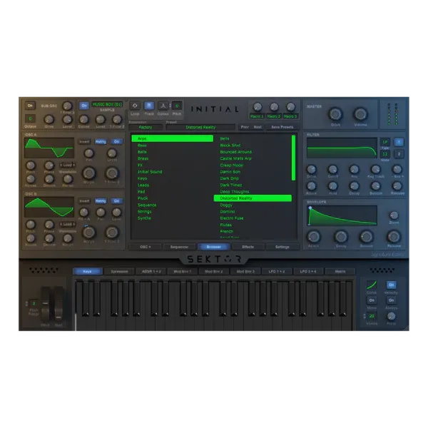Click the Mod wheel
Image resolution: width=428 pixels, height=428 pixels.
click(58, 305)
